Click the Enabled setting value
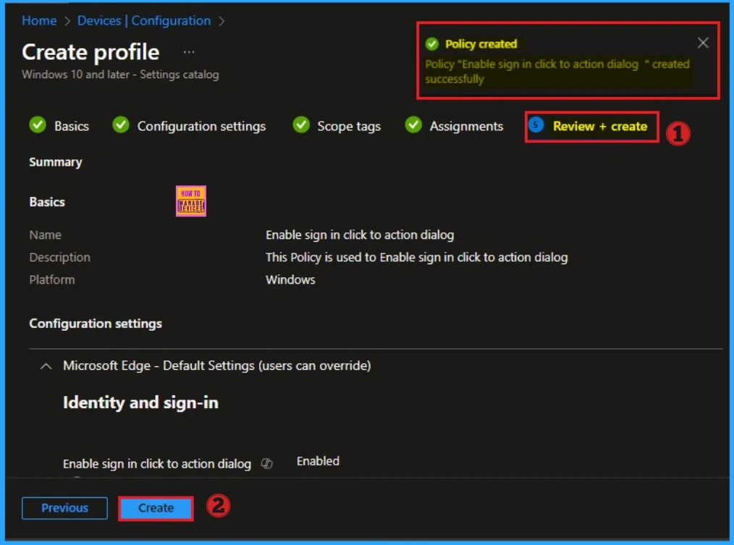This screenshot has width=734, height=545. pos(318,461)
